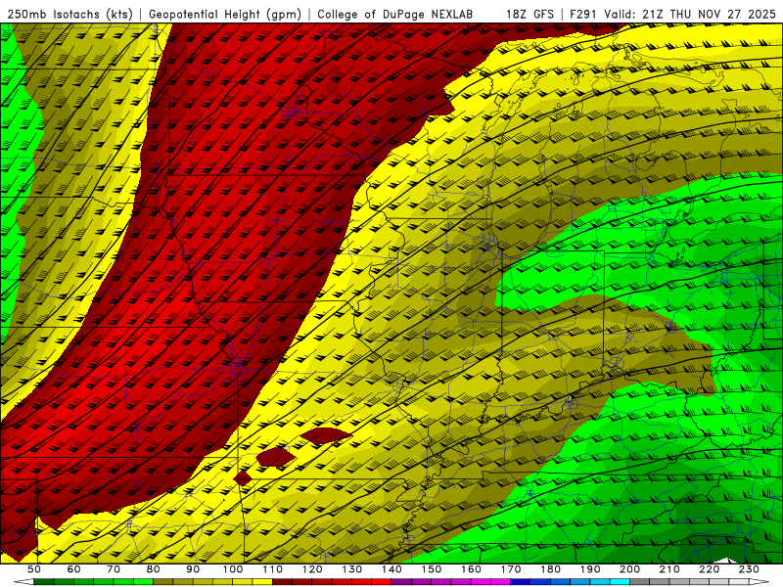783x587 pixels.
Task: Click the 210 label on the color scale
Action: point(670,569)
